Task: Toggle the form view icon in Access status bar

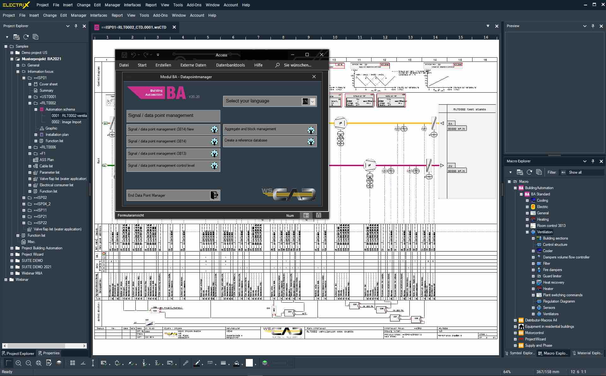Action: [x=306, y=215]
